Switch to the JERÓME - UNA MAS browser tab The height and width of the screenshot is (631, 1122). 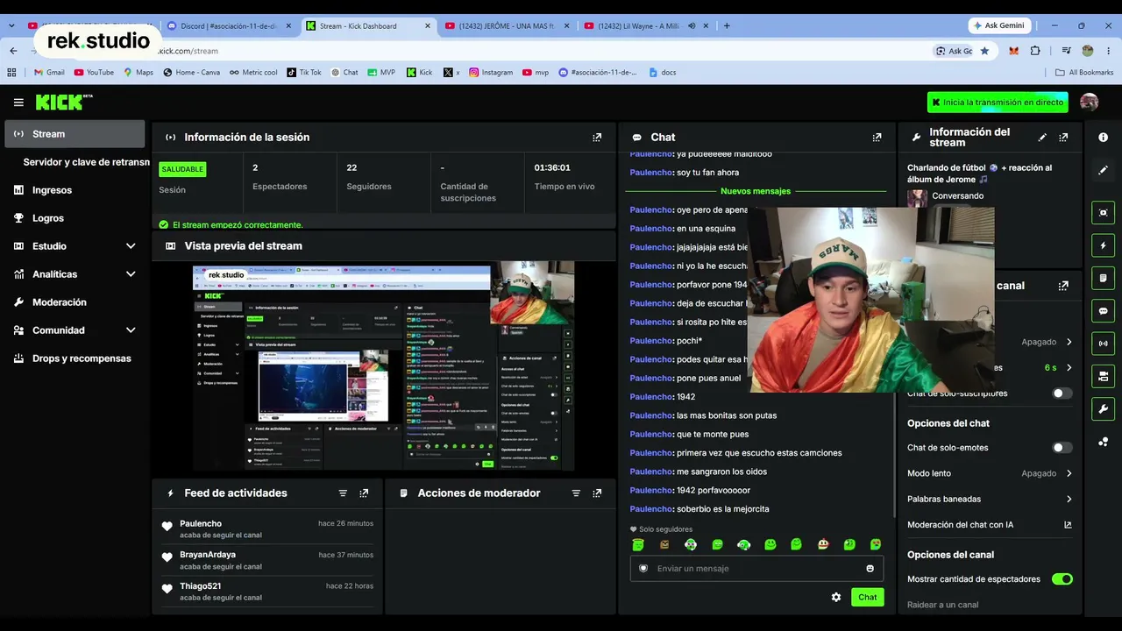(506, 26)
